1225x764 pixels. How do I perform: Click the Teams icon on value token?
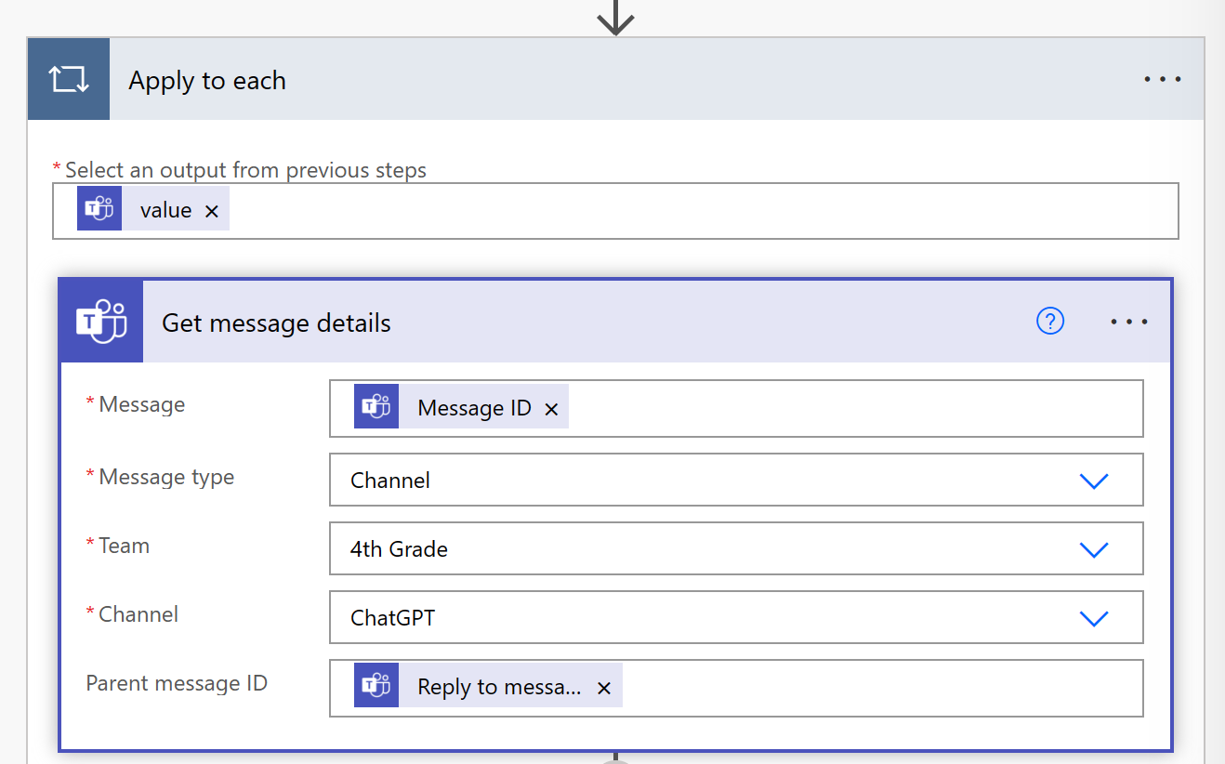click(x=99, y=211)
